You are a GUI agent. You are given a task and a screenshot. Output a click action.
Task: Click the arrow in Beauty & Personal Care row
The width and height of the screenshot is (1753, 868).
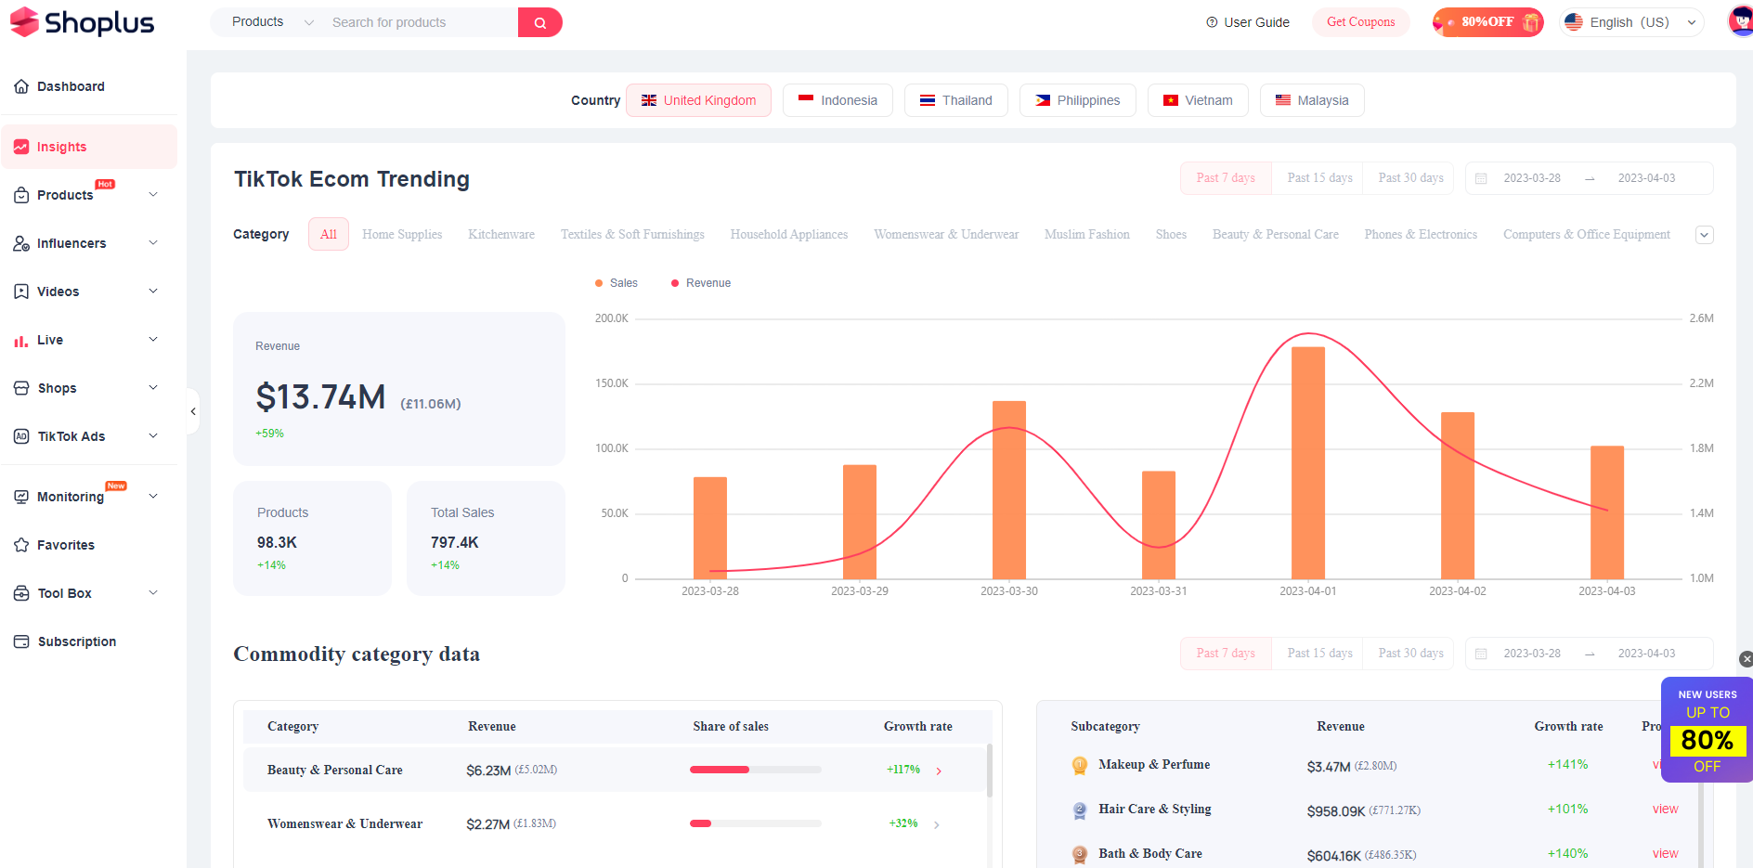pyautogui.click(x=939, y=771)
